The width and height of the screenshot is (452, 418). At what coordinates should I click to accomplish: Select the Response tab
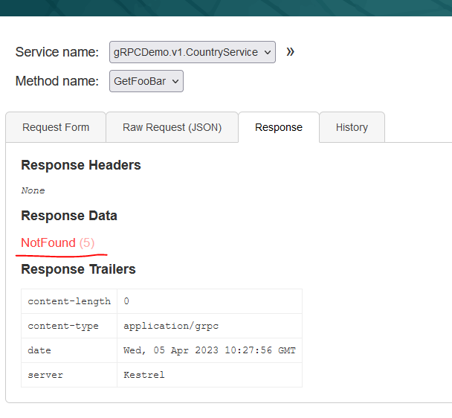coord(279,127)
